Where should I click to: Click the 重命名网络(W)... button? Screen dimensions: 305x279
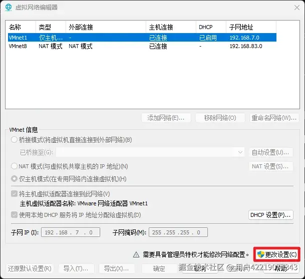coord(274,118)
